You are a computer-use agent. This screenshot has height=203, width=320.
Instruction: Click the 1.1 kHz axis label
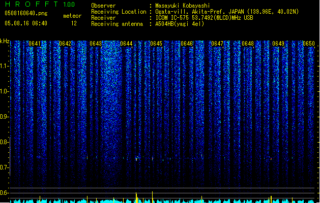5,66
